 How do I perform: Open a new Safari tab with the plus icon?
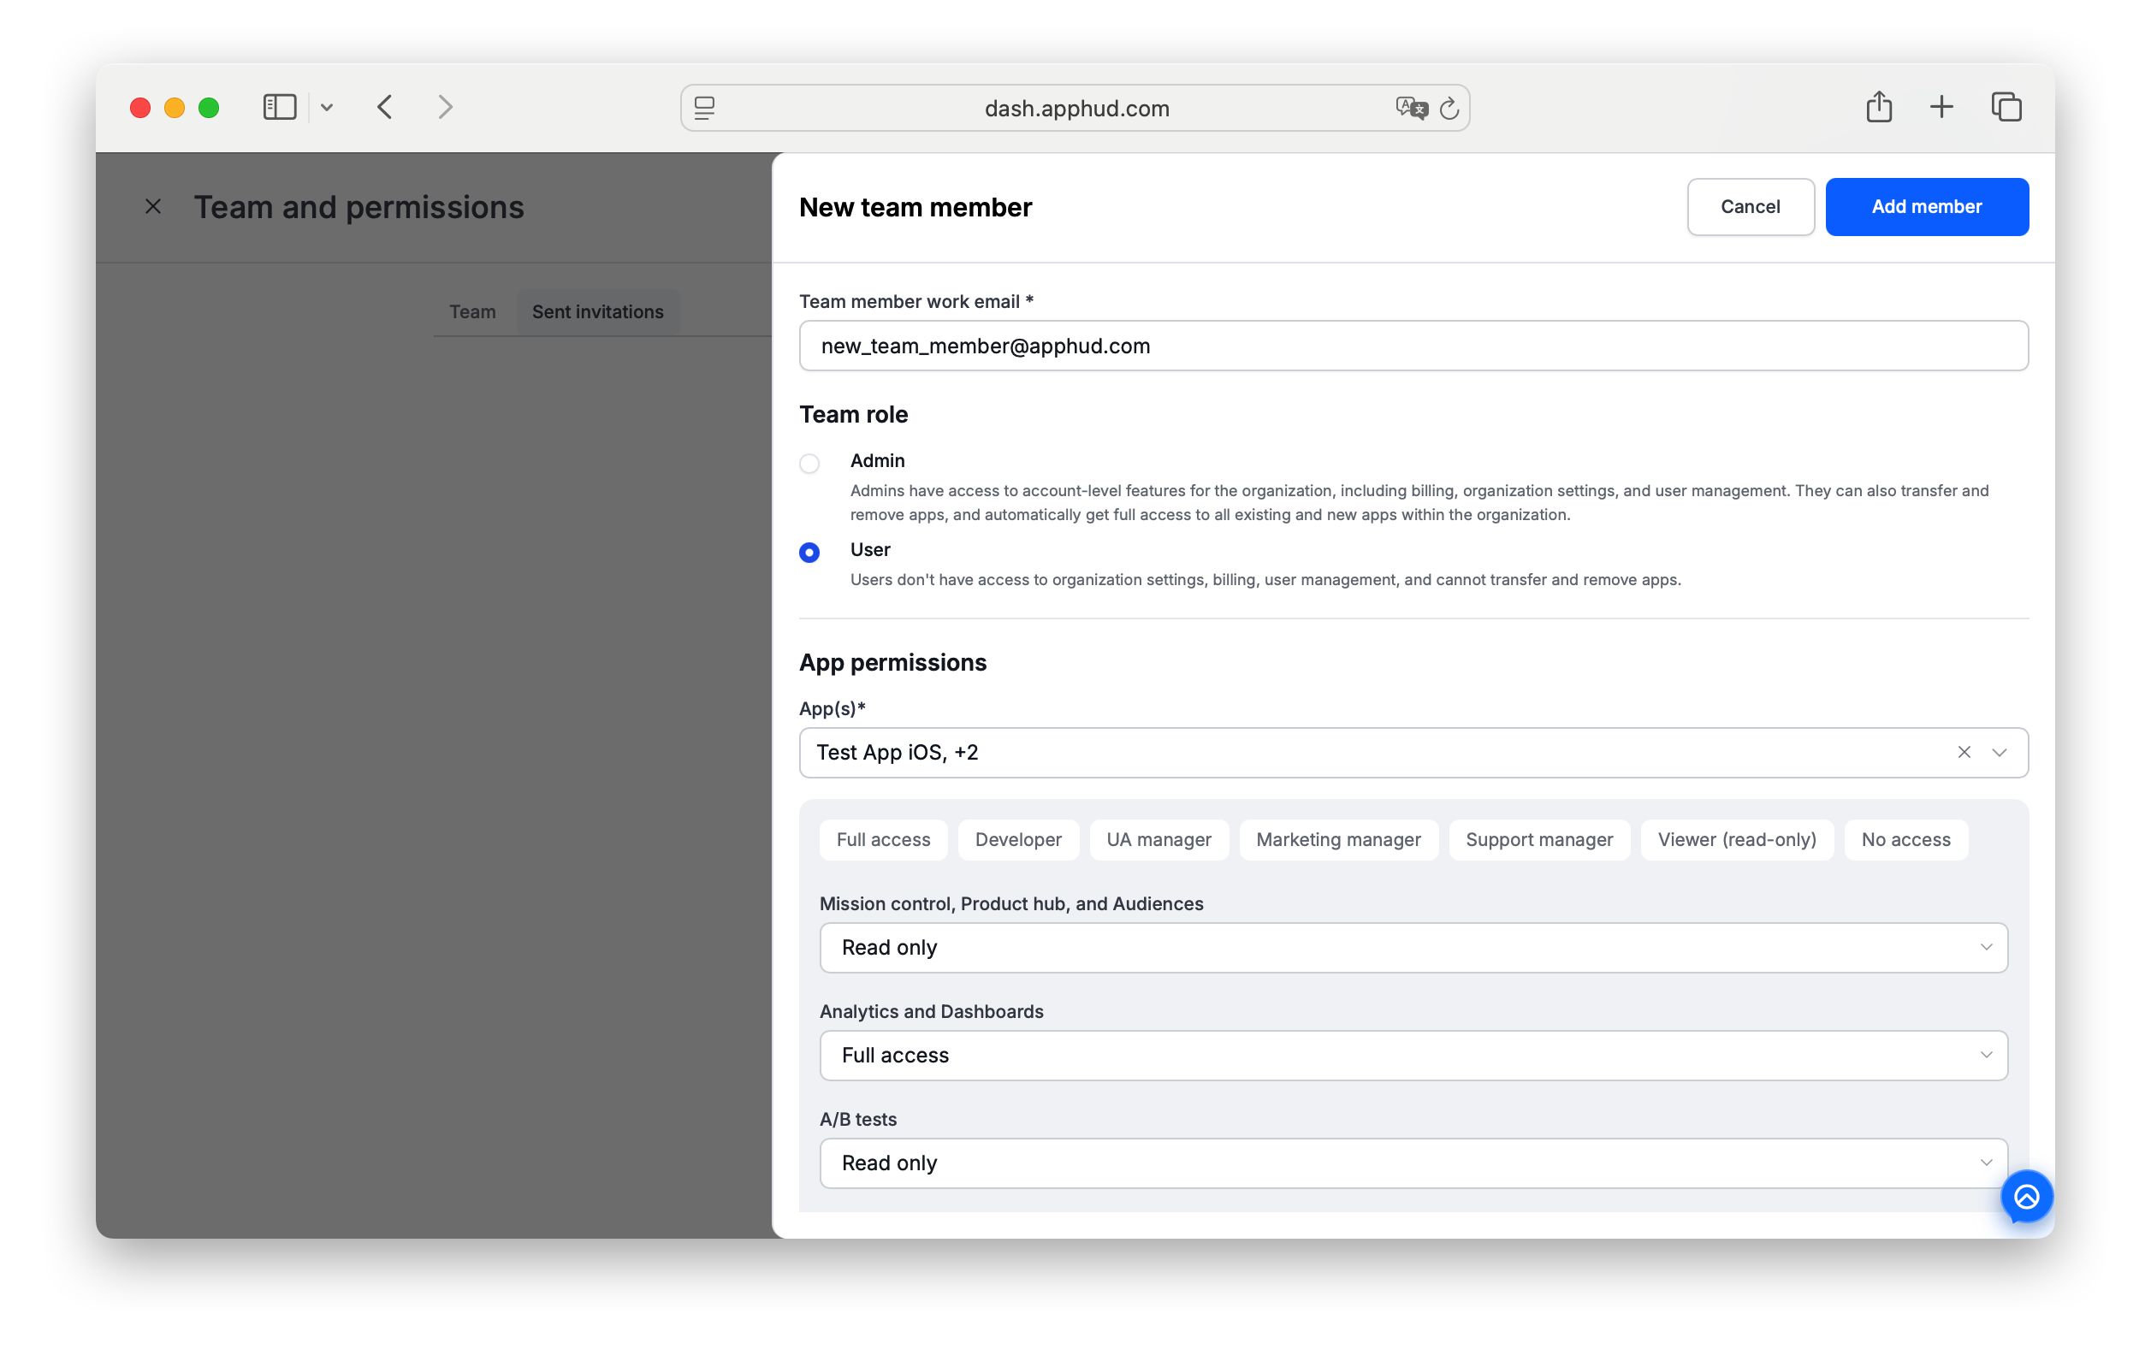(1941, 107)
